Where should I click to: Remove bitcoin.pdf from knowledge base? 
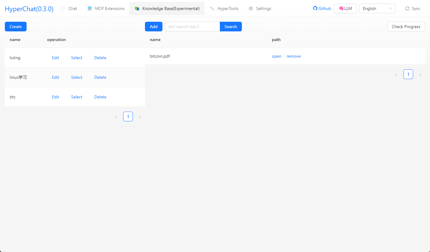point(294,56)
